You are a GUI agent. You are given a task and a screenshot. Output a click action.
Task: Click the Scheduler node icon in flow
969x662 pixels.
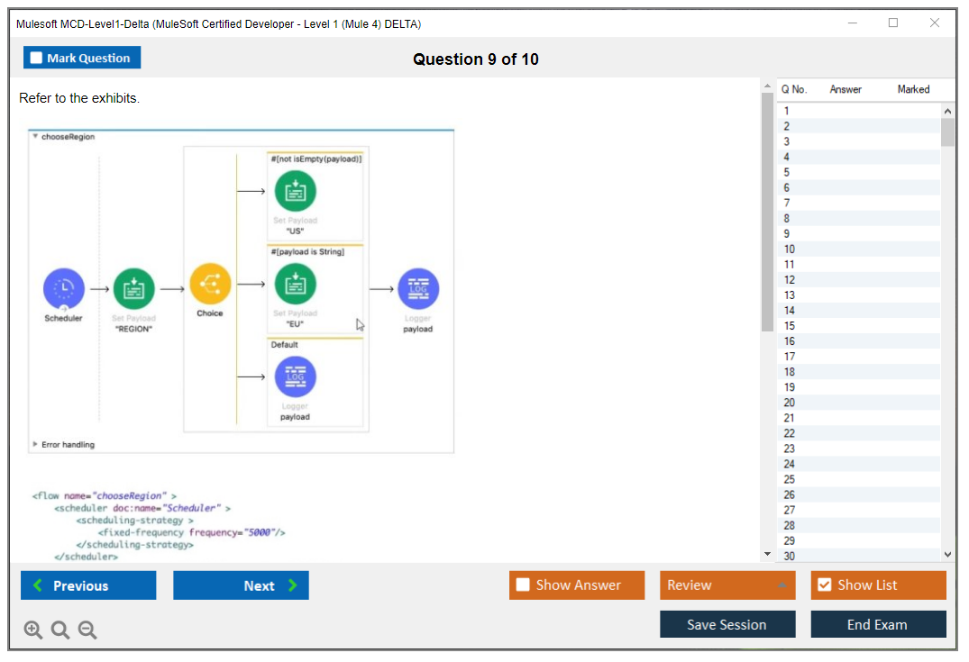coord(64,288)
